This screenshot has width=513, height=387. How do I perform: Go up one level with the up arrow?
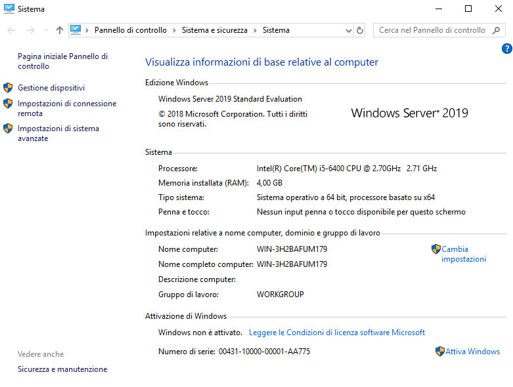(x=60, y=30)
